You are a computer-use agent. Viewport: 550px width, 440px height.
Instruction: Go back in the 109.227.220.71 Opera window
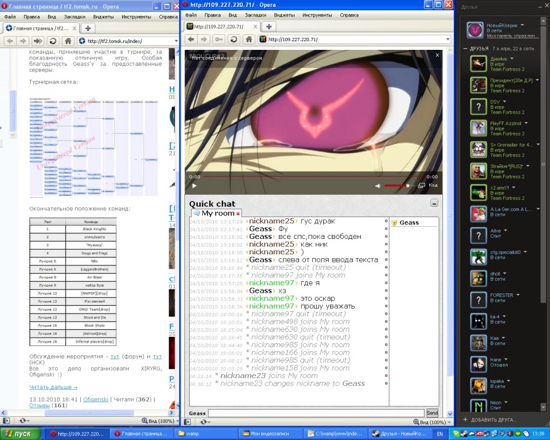coord(191,40)
